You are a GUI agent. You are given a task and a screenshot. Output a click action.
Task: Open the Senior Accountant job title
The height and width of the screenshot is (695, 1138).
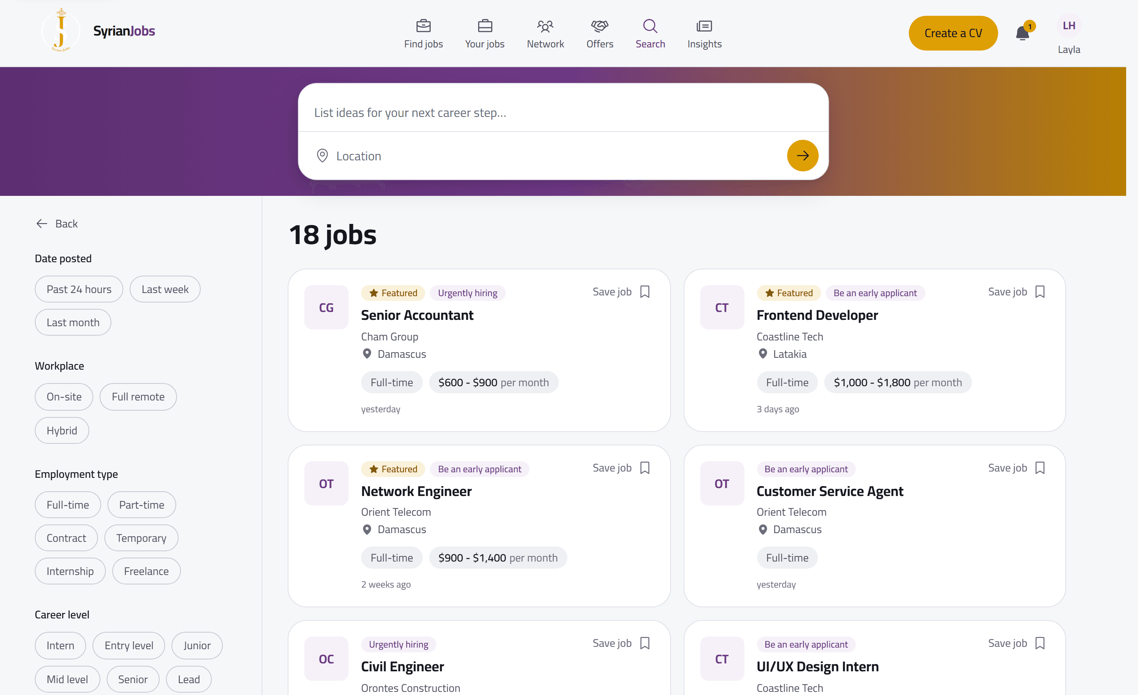[x=417, y=315]
